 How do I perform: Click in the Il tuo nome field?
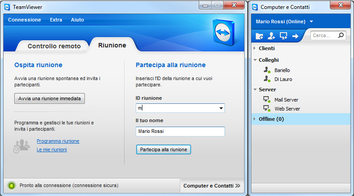click(180, 132)
